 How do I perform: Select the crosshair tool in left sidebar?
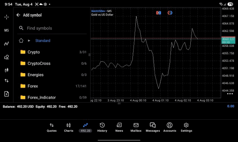(6, 17)
